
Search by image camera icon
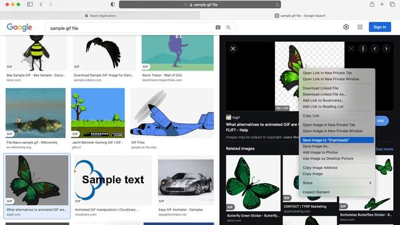pyautogui.click(x=218, y=27)
